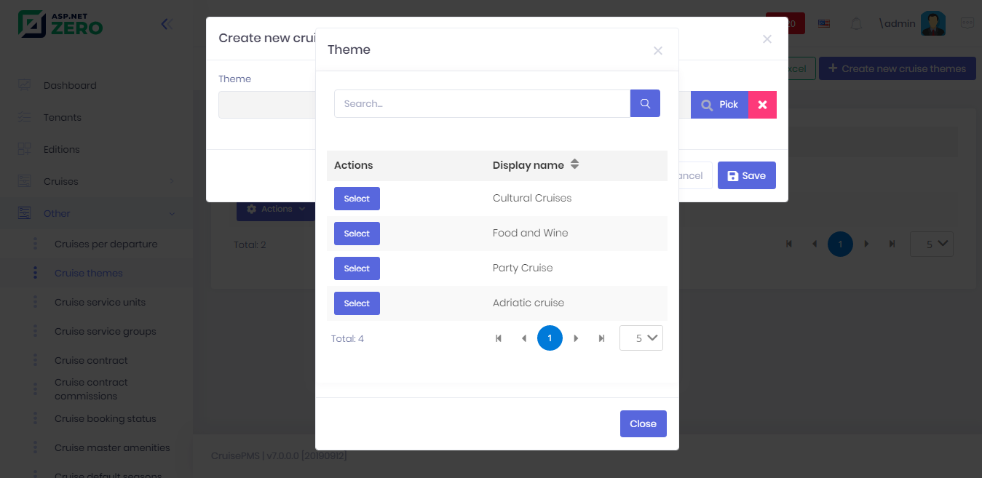Image resolution: width=982 pixels, height=478 pixels.
Task: Click the Cruises sidebar icon
Action: click(x=25, y=181)
